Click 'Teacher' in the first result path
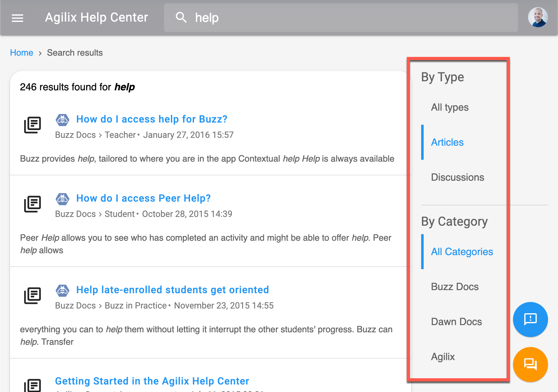Image resolution: width=558 pixels, height=392 pixels. point(120,135)
